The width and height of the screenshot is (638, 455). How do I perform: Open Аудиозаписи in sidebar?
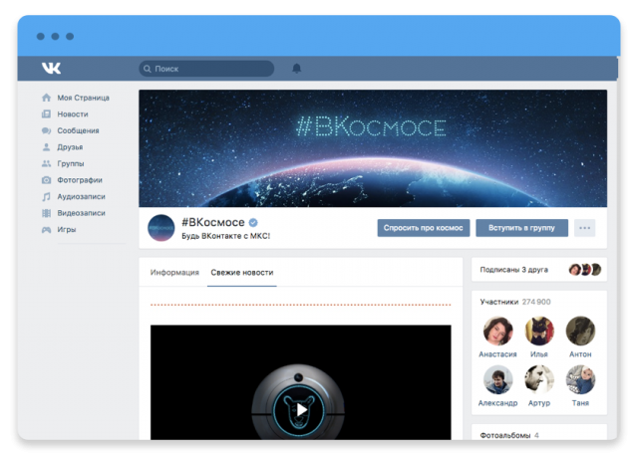point(81,196)
